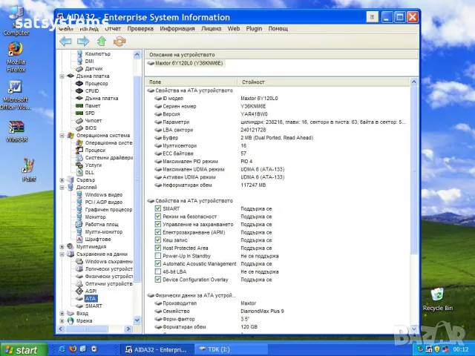The height and width of the screenshot is (356, 475).
Task: Click Internet Explorer quick launch icon
Action: click(x=62, y=349)
